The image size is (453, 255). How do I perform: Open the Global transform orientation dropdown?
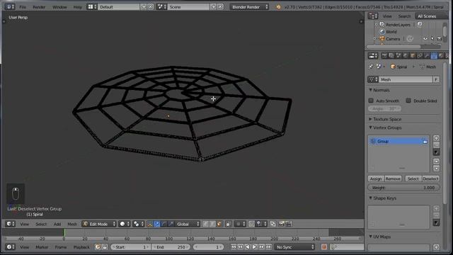[188, 224]
